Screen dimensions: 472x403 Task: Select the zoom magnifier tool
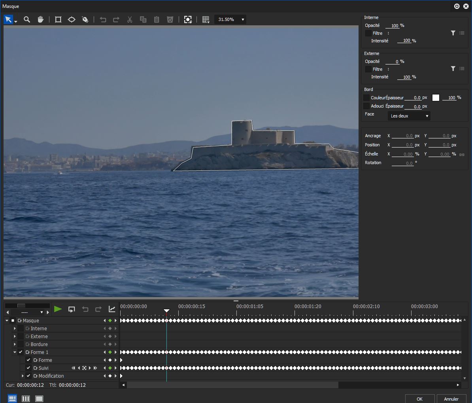[27, 19]
